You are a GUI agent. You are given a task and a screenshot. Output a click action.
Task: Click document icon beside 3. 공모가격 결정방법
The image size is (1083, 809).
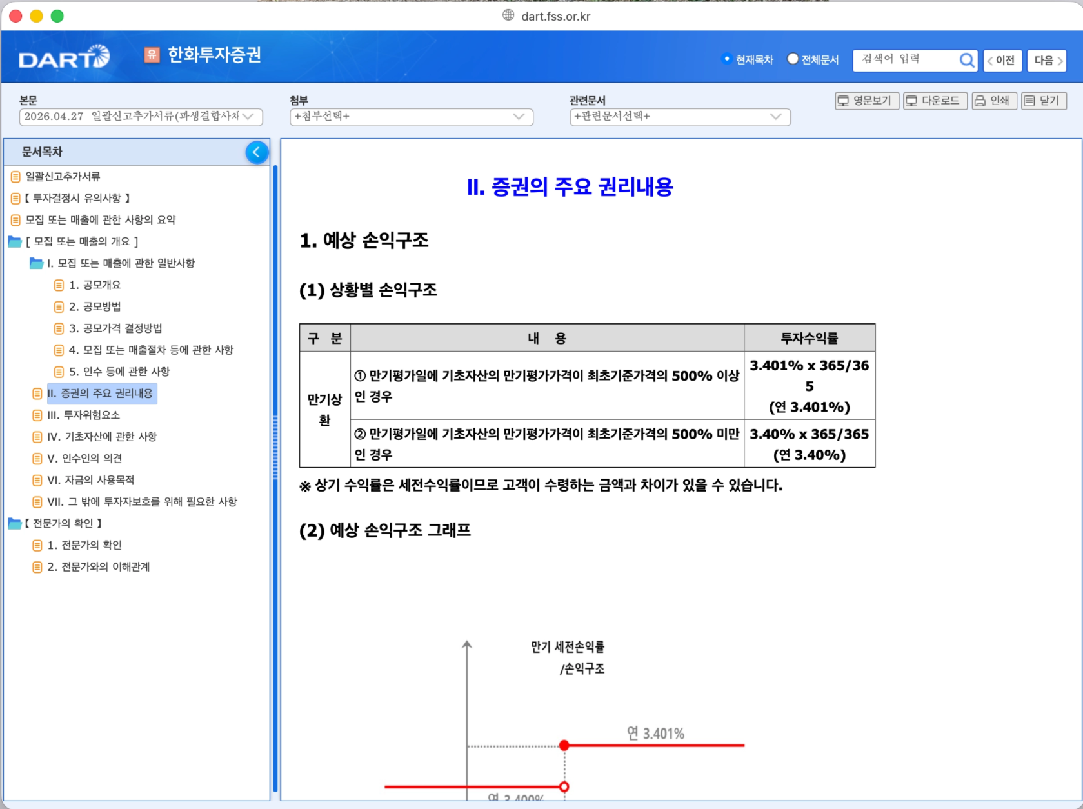coord(59,329)
